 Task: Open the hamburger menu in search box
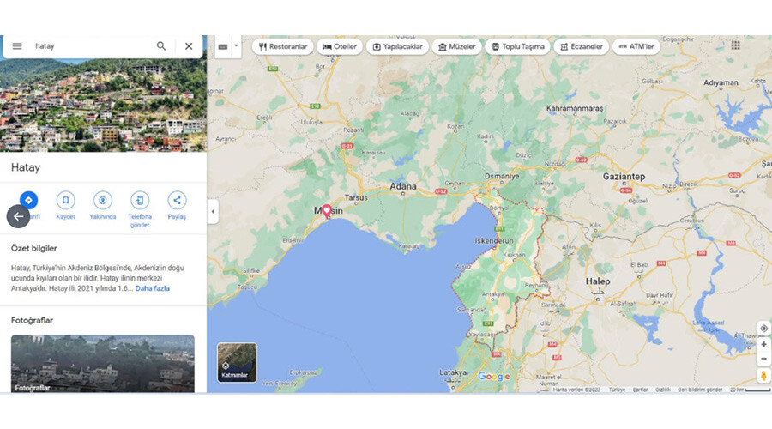[x=17, y=46]
